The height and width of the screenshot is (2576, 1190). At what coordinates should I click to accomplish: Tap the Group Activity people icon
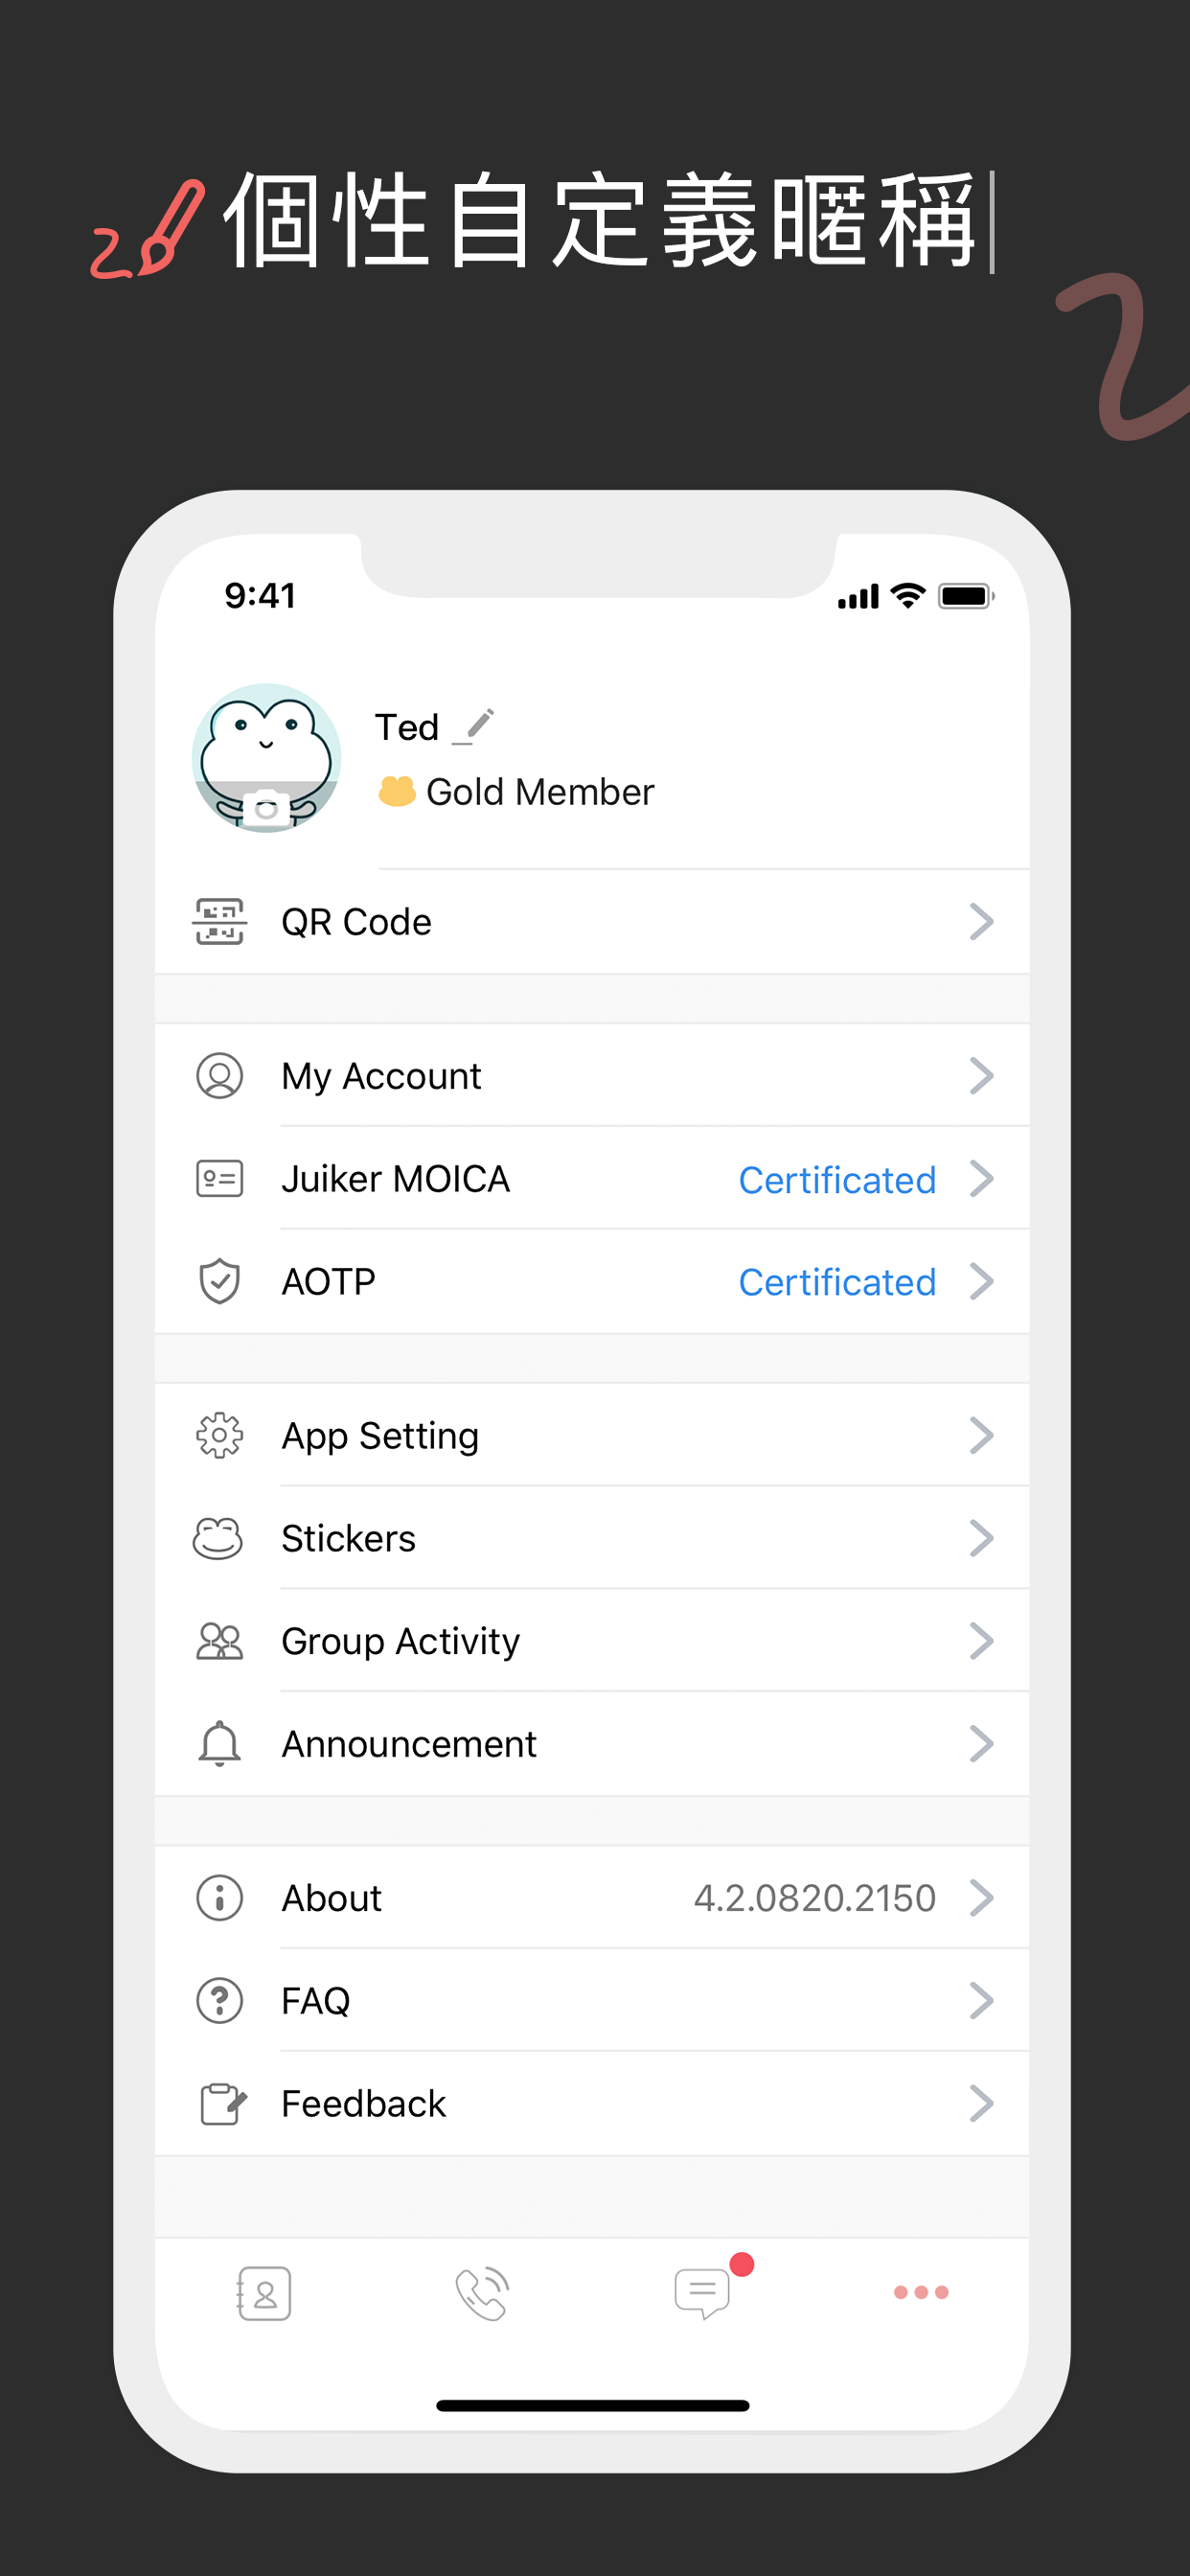pyautogui.click(x=219, y=1641)
